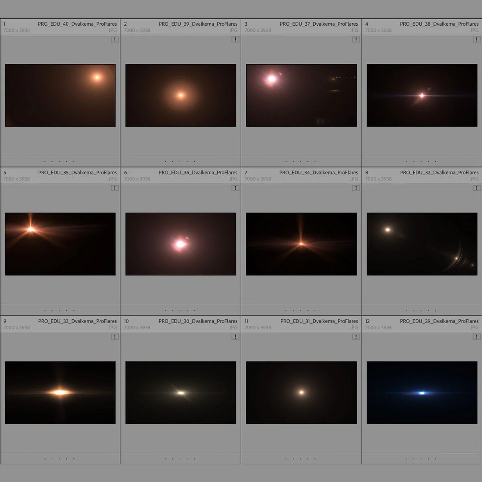The image size is (482, 482).
Task: Click the metadata warning badge on PRO_EDU_31 cell
Action: point(356,337)
